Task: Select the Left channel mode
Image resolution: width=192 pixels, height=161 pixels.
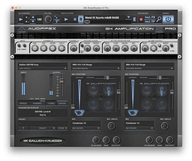Action: click(x=31, y=99)
